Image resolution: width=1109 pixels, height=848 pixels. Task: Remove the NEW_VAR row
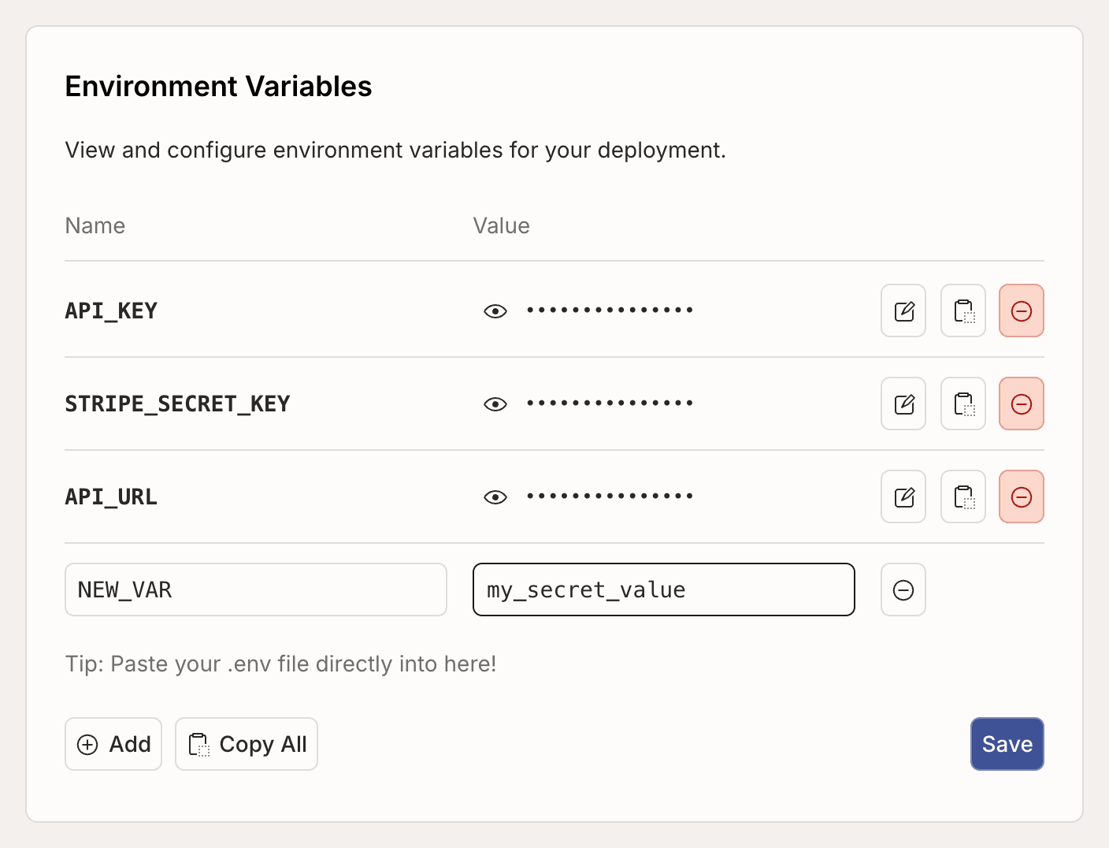click(x=903, y=590)
